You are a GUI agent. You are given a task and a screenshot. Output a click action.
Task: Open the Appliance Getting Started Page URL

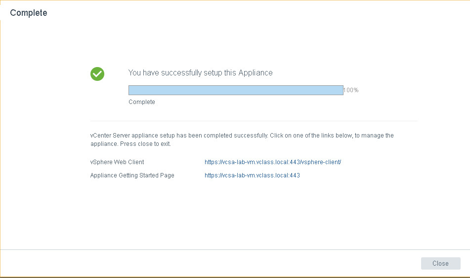click(252, 175)
